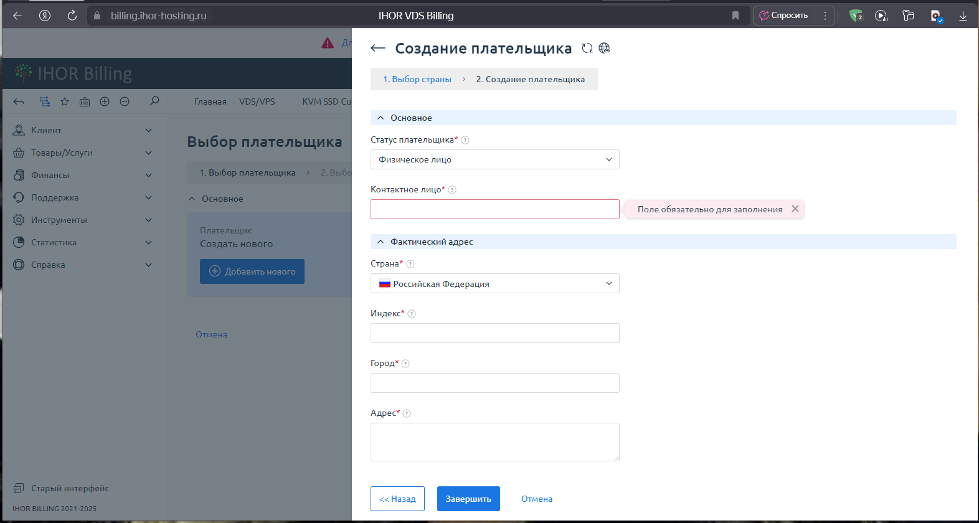
Task: Click the Завершить button
Action: (468, 499)
